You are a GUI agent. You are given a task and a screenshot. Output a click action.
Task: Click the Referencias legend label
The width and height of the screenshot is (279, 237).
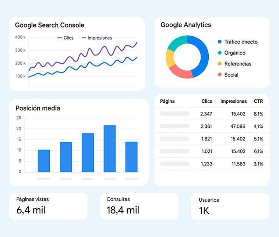238,64
